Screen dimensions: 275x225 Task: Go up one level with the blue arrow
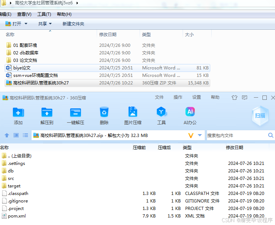[x=7, y=135]
